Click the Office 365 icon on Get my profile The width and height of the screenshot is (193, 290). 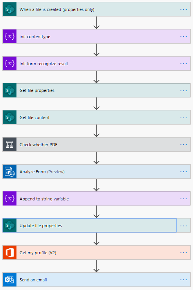(x=9, y=252)
